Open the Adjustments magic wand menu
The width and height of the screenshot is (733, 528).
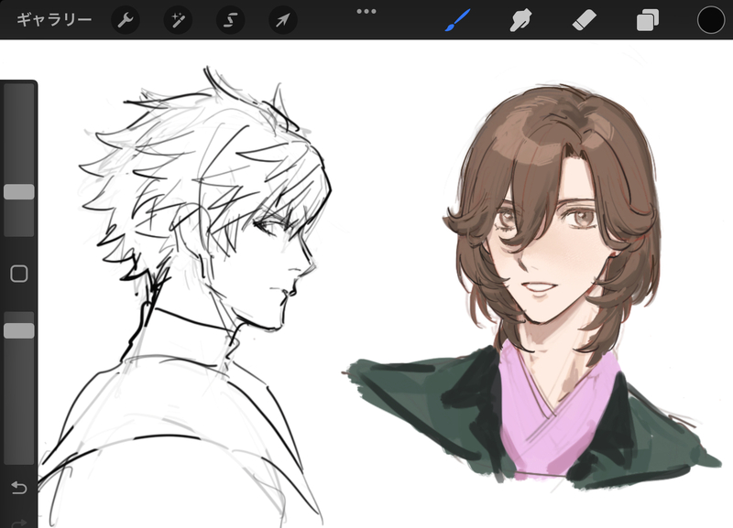[x=178, y=20]
